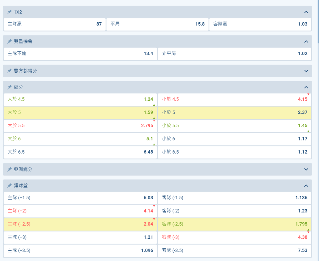Choose 小於 5.5 at 1.45

click(234, 125)
